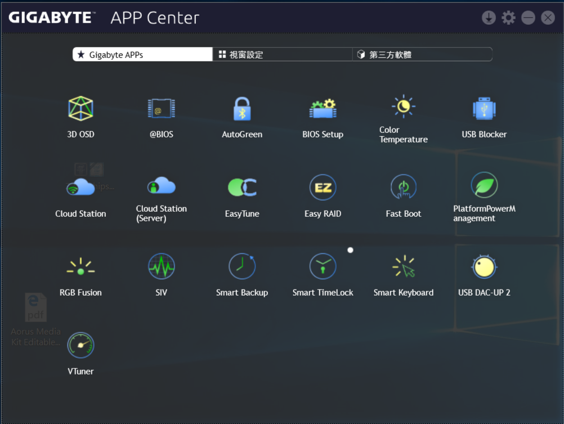
Task: Launch BIOS Setup app
Action: 323,108
